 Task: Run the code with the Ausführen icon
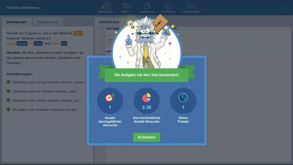tap(168, 8)
